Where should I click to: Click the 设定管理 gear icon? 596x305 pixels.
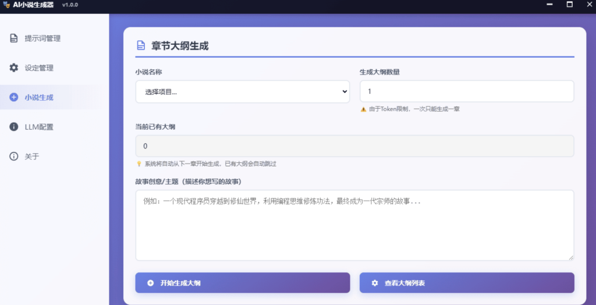pos(14,68)
